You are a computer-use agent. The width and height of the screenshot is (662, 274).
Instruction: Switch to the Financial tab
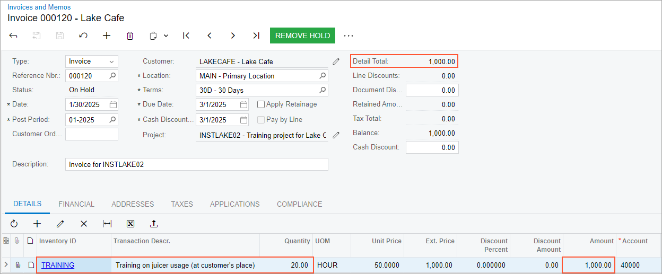tap(76, 204)
